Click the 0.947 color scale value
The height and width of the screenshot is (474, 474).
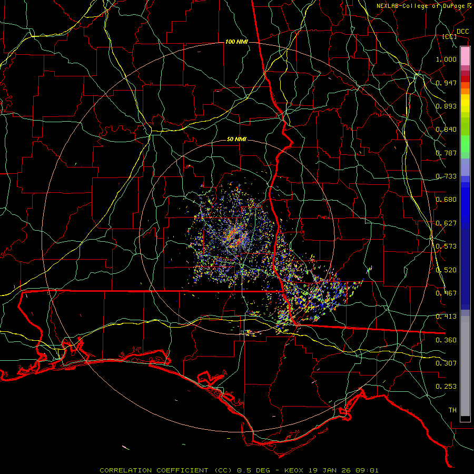tap(446, 83)
